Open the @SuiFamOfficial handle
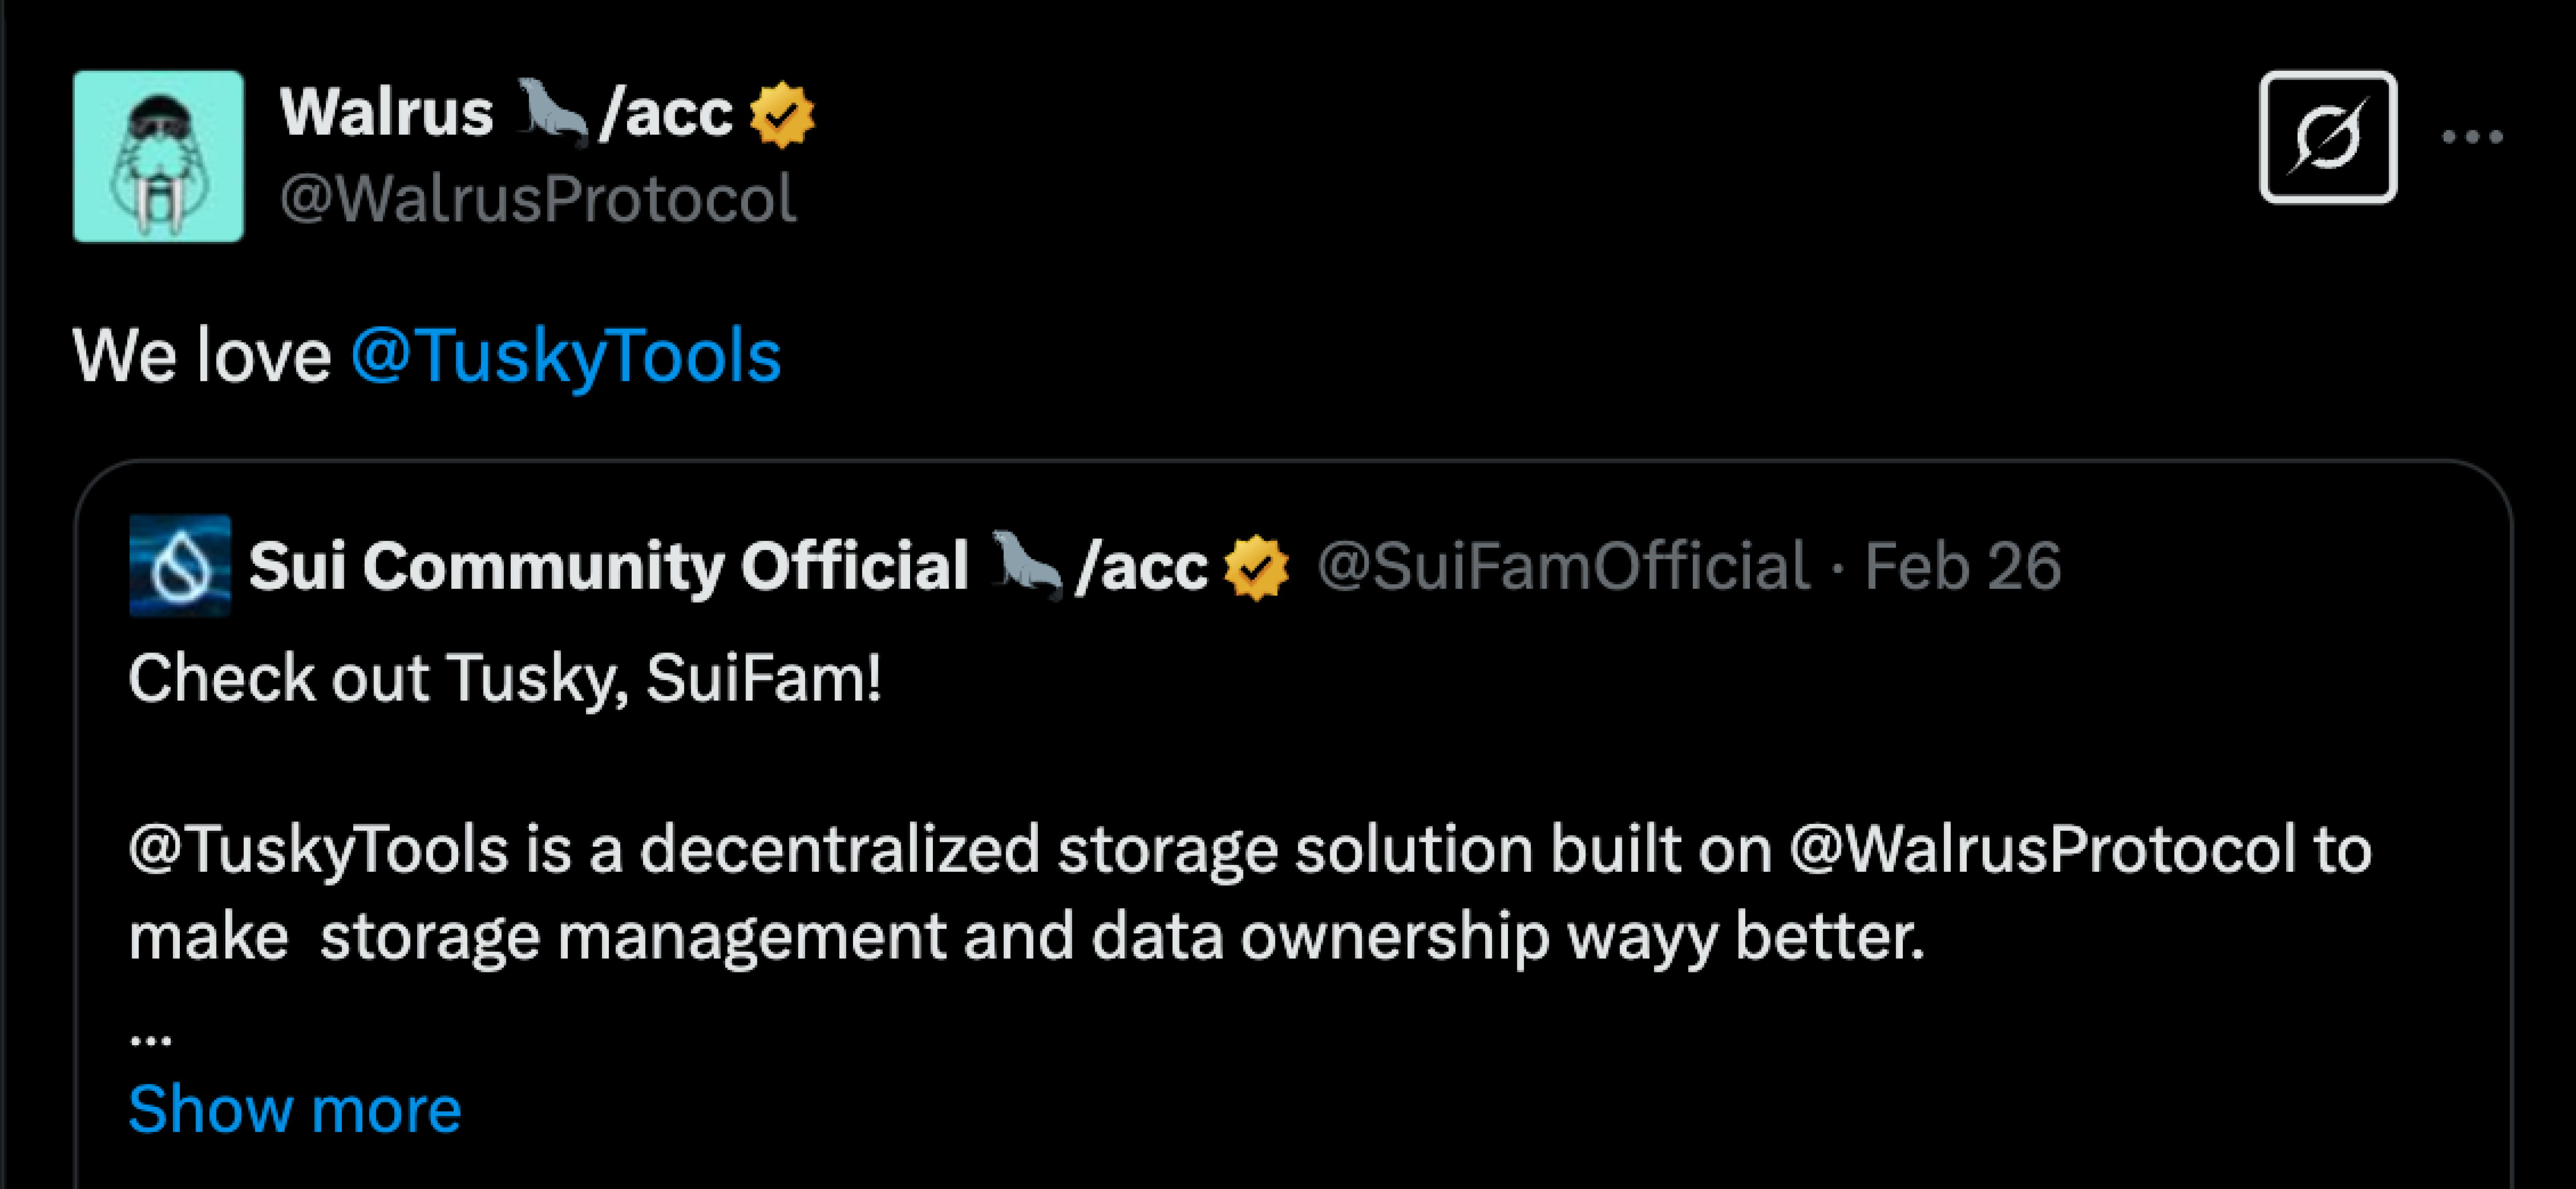Viewport: 2576px width, 1189px height. click(x=1563, y=567)
